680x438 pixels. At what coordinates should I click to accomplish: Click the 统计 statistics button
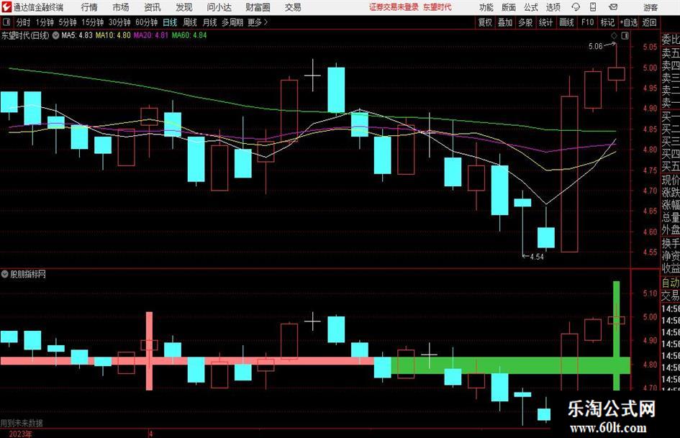(x=545, y=22)
